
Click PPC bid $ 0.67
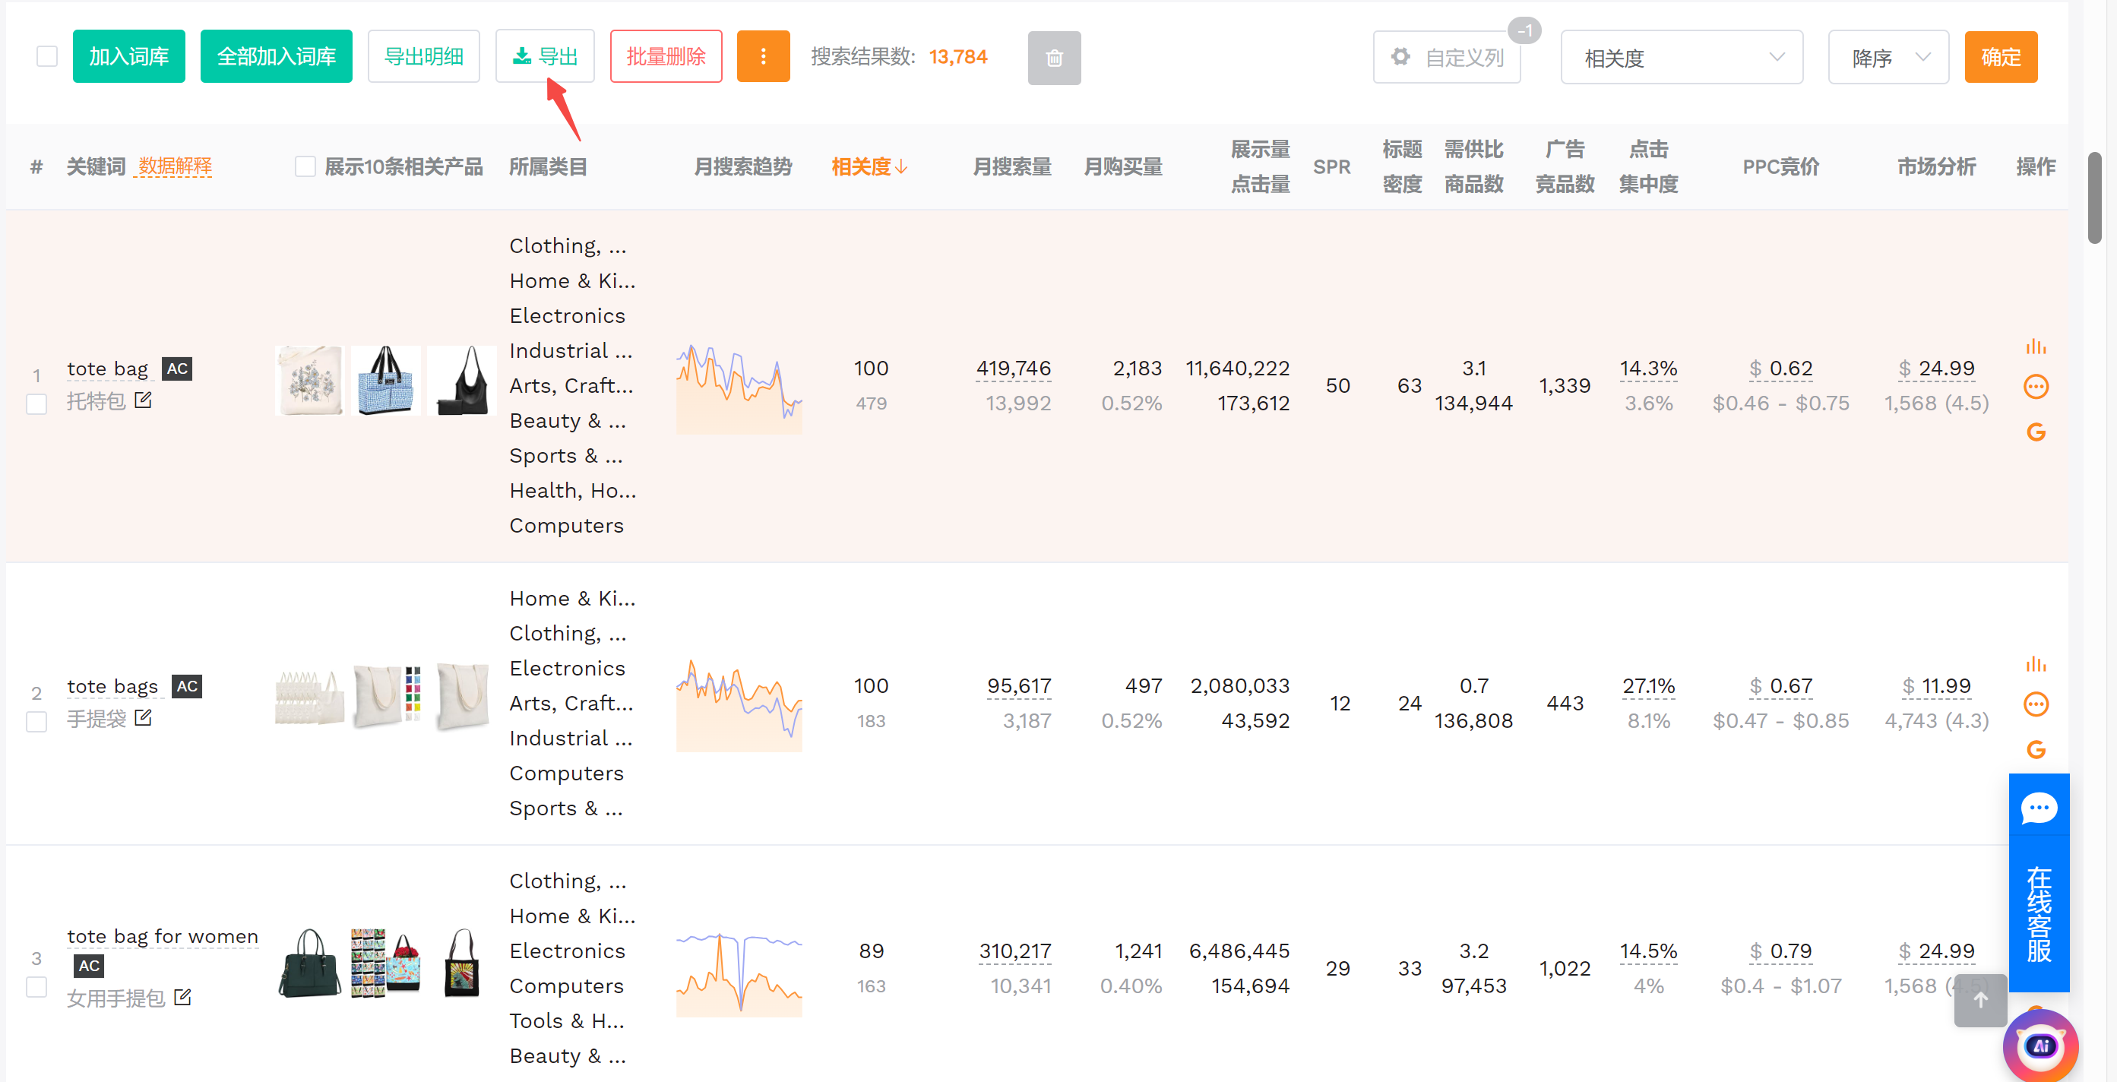click(x=1780, y=686)
